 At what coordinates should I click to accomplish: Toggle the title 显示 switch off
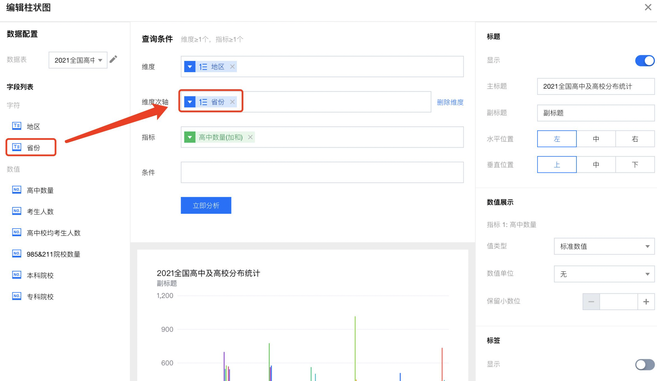(x=644, y=60)
